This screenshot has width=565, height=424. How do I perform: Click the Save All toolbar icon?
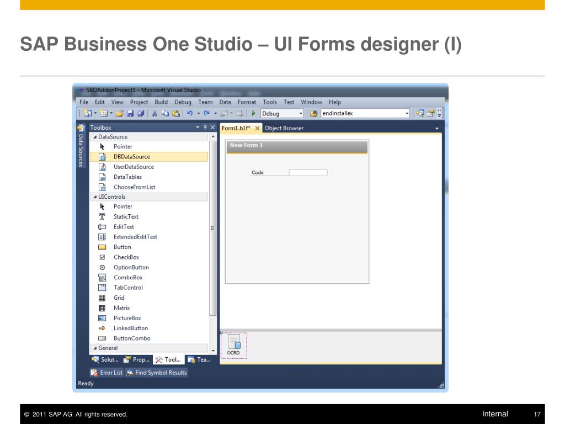point(141,113)
